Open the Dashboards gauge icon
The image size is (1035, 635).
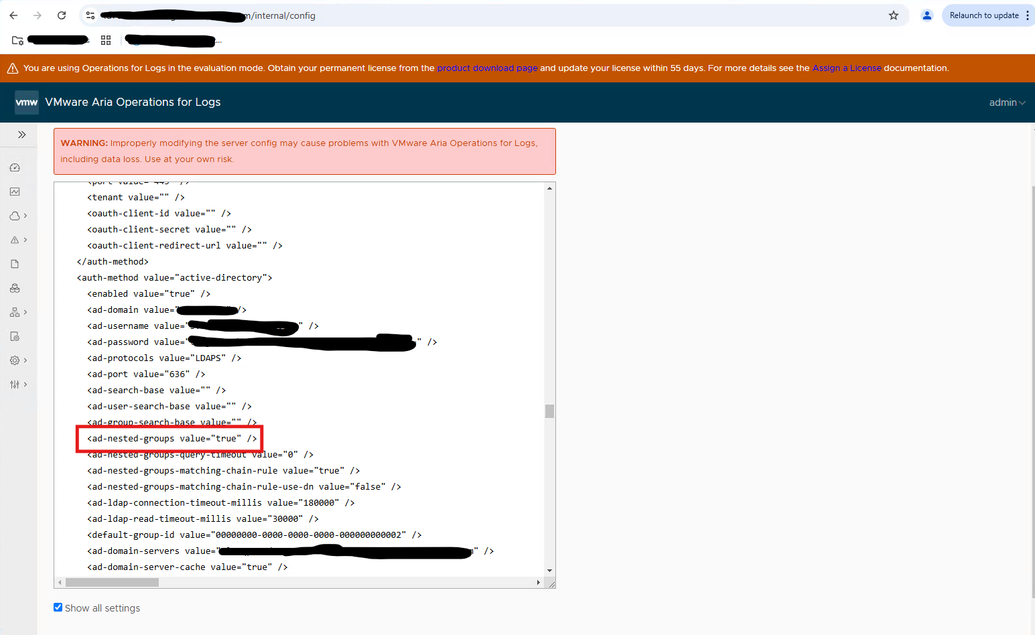(x=15, y=167)
